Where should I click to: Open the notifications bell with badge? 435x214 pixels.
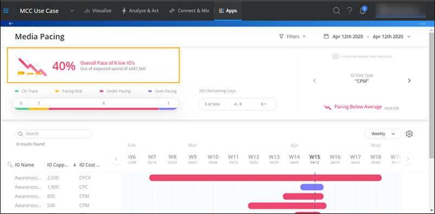pos(363,10)
